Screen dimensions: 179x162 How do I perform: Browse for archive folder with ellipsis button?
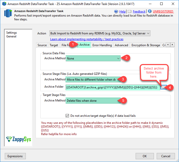click(163, 87)
